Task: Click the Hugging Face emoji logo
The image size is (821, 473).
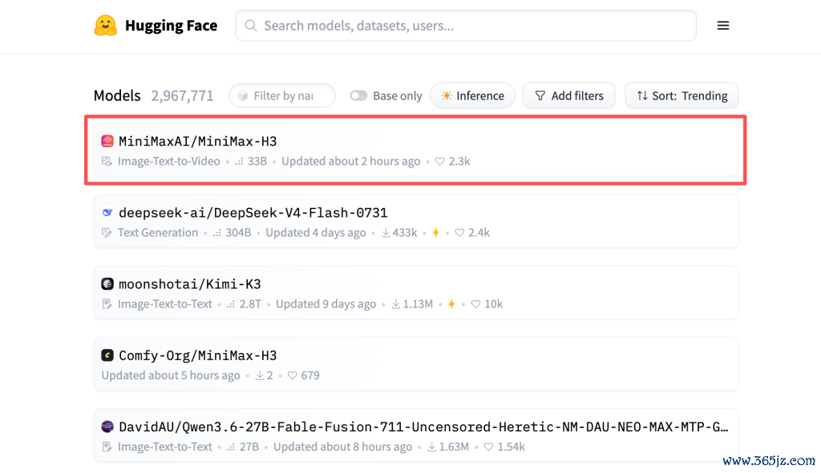Action: click(106, 26)
